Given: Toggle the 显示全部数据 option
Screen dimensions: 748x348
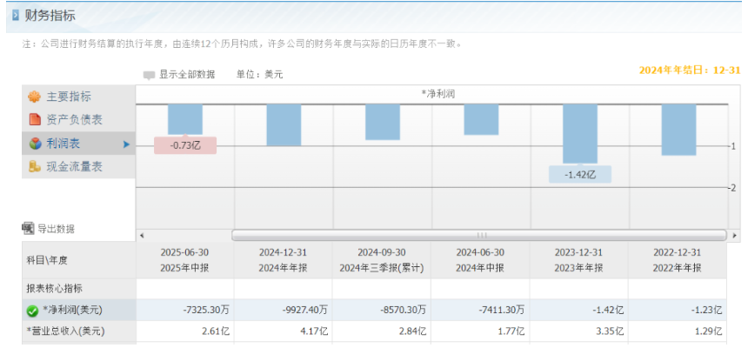Looking at the screenshot, I should click(149, 75).
